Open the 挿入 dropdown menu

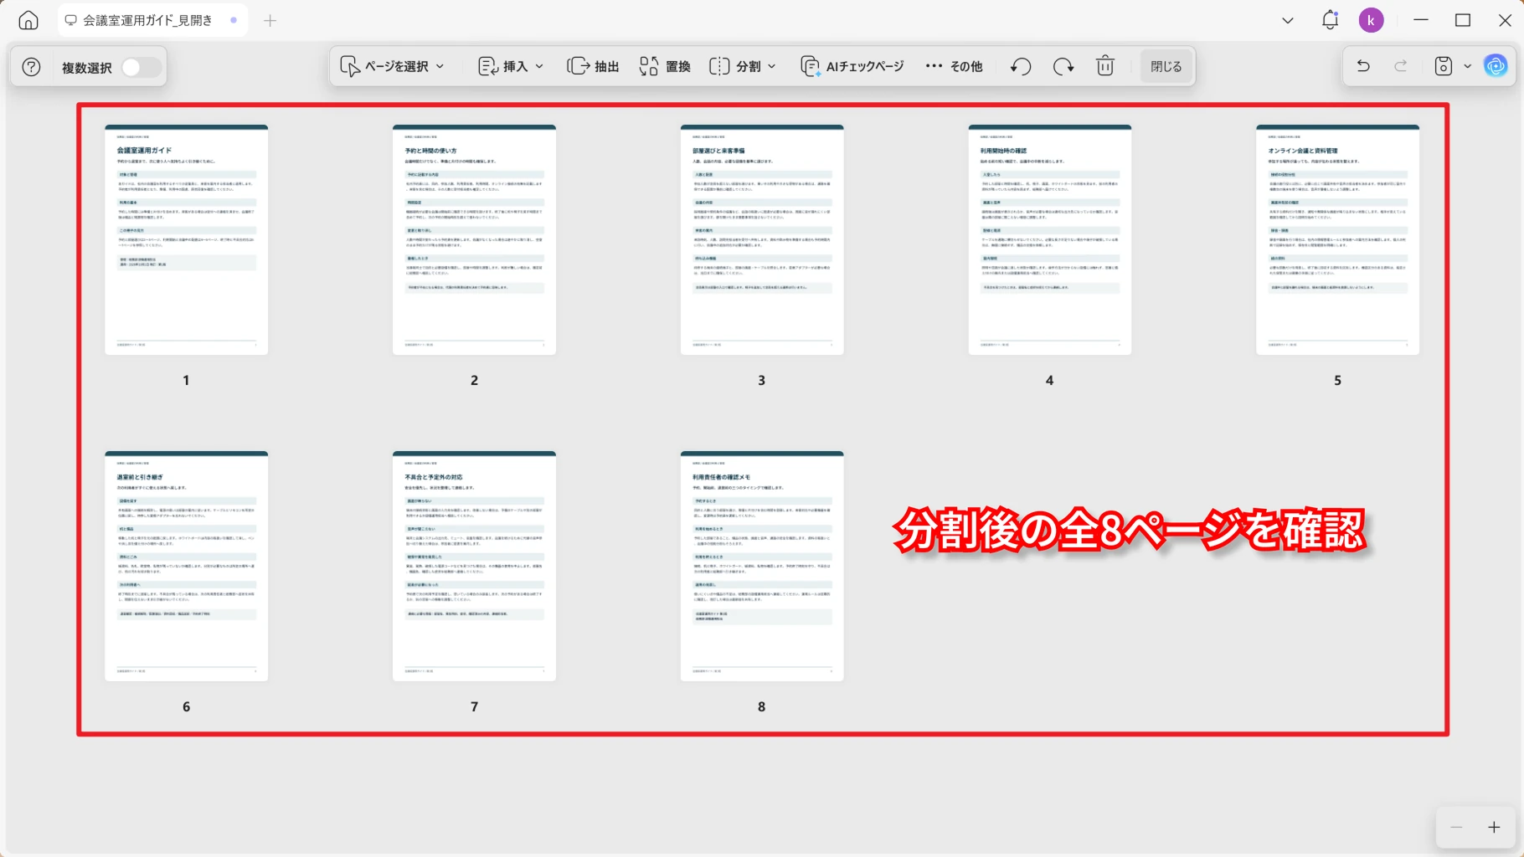point(511,66)
